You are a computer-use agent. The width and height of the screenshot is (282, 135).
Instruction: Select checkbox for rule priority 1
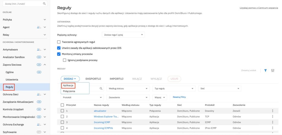pyautogui.click(x=63, y=111)
